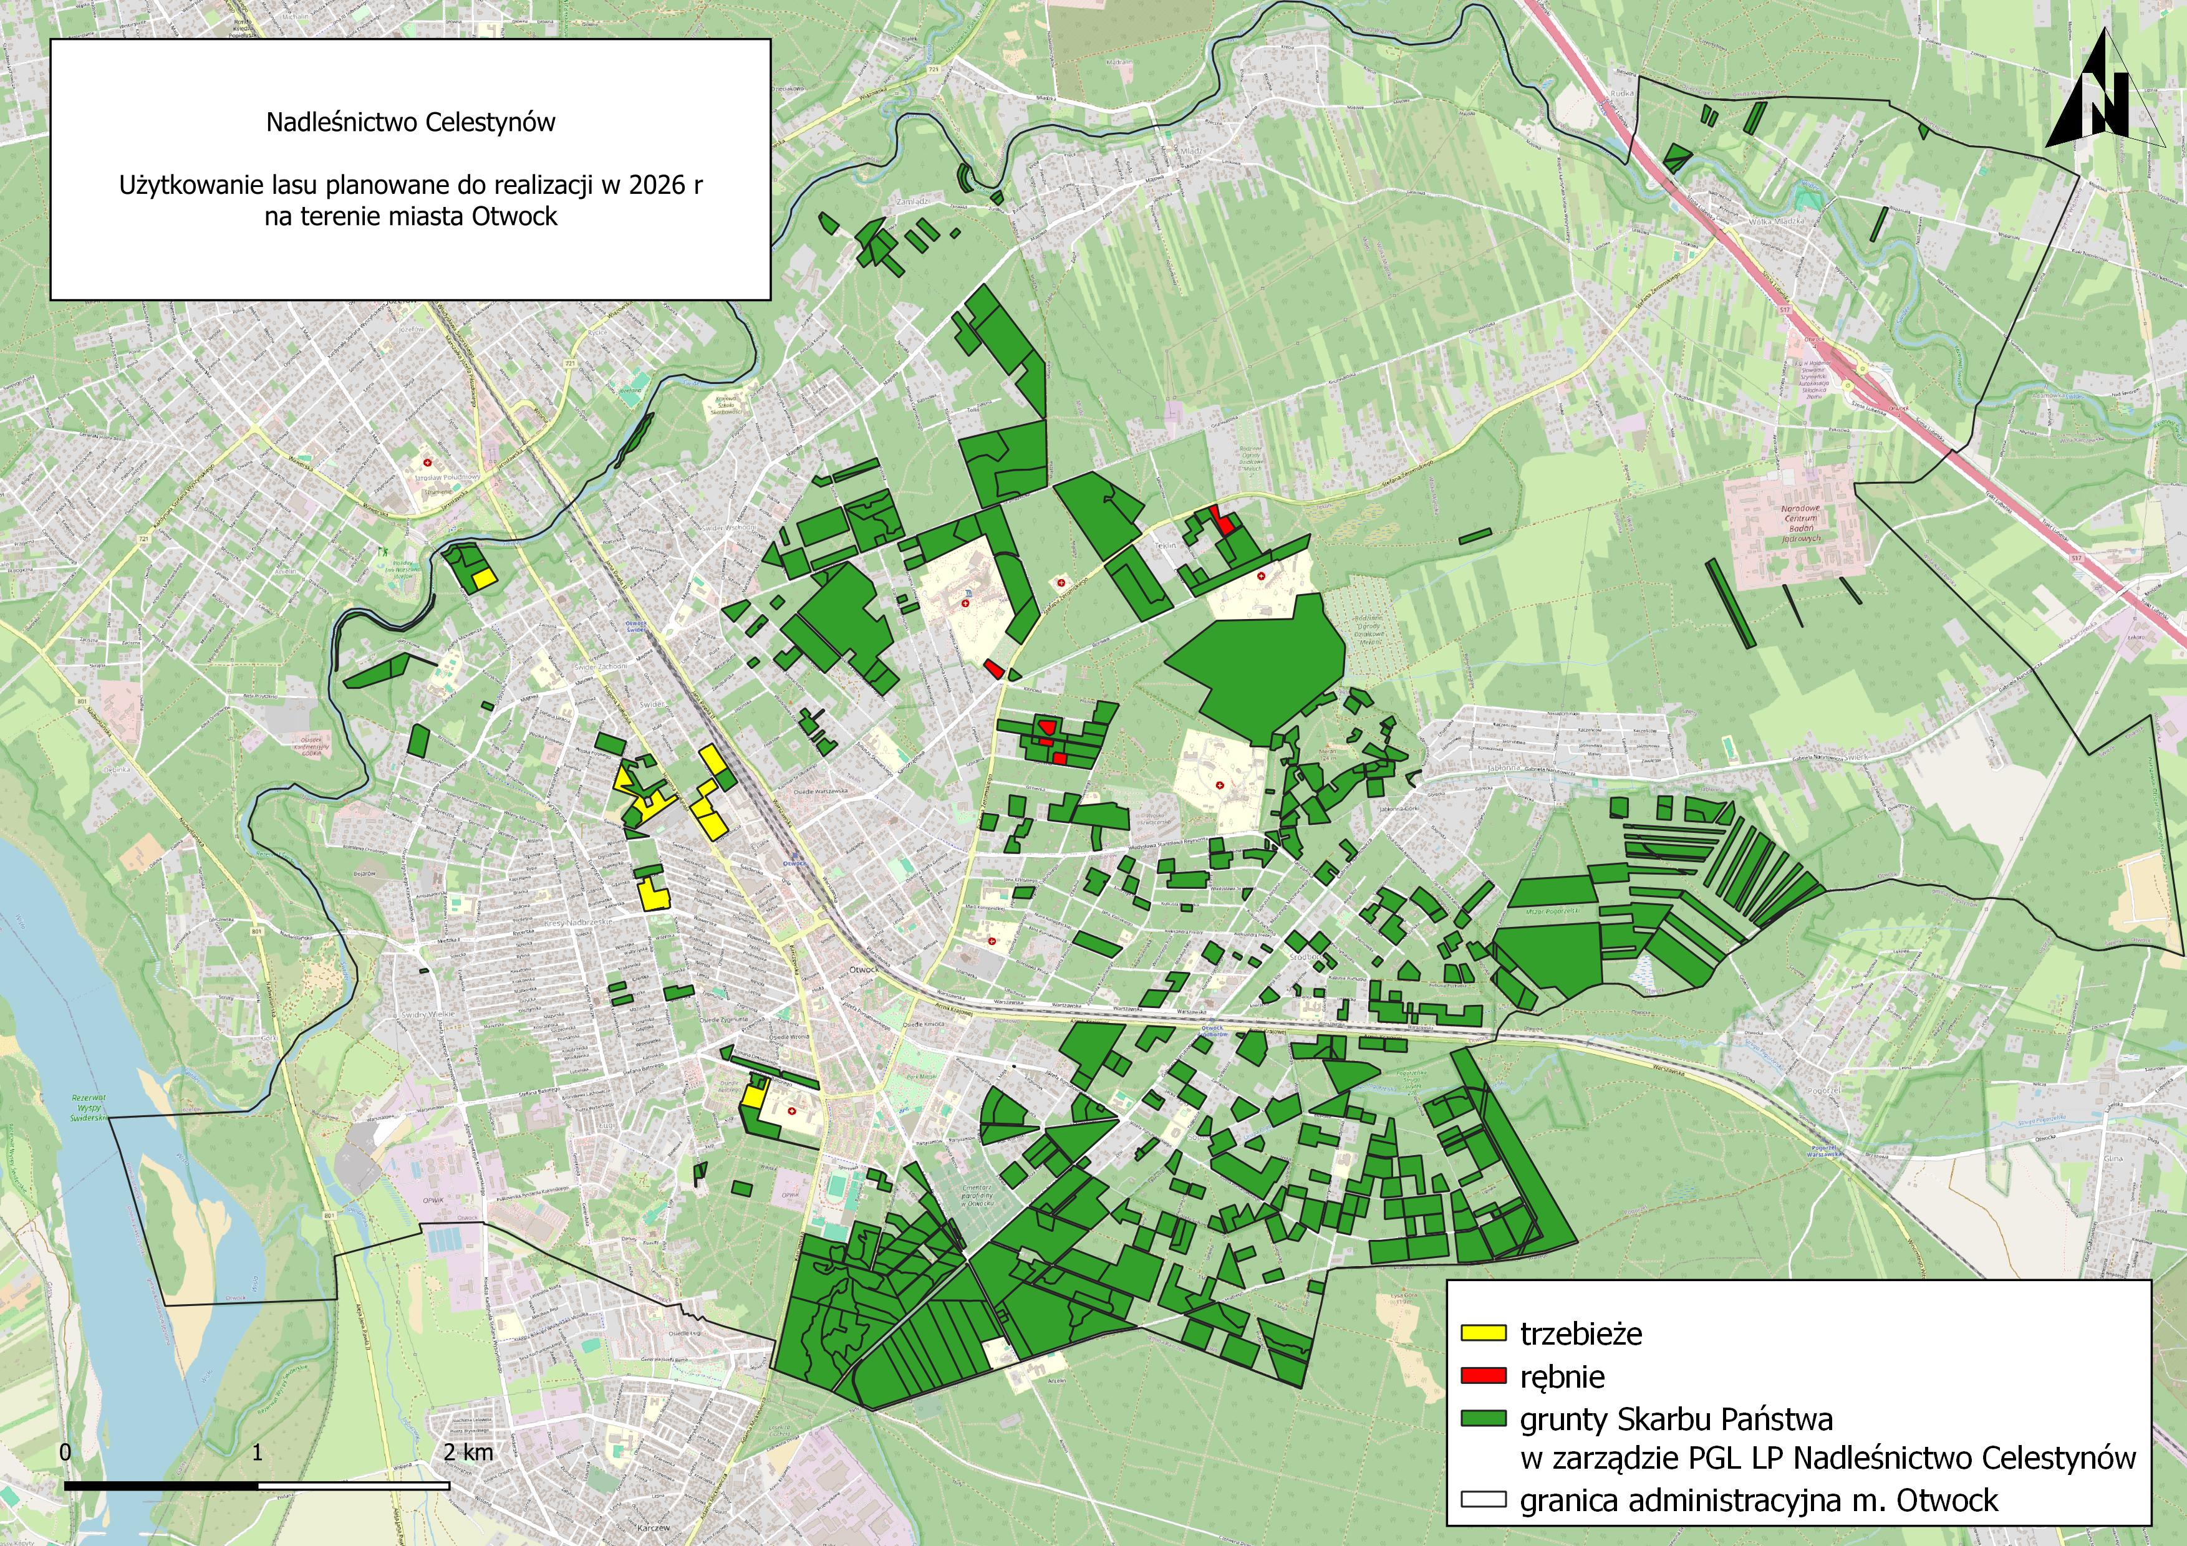Click the yellow trzebieże legend swatch
This screenshot has width=2187, height=1546.
point(1483,1333)
